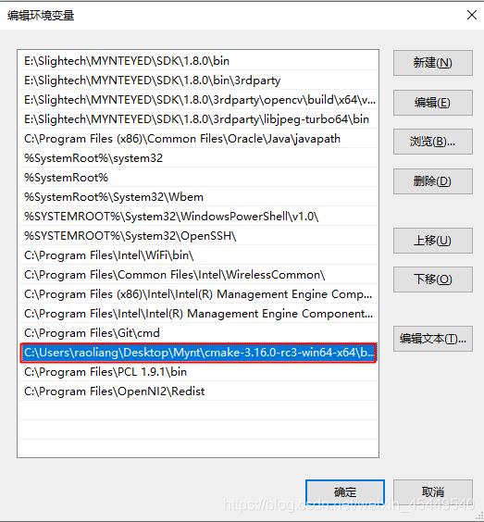Select Program Files\Intel Management Engine Component entry
The height and width of the screenshot is (522, 484).
tap(198, 314)
